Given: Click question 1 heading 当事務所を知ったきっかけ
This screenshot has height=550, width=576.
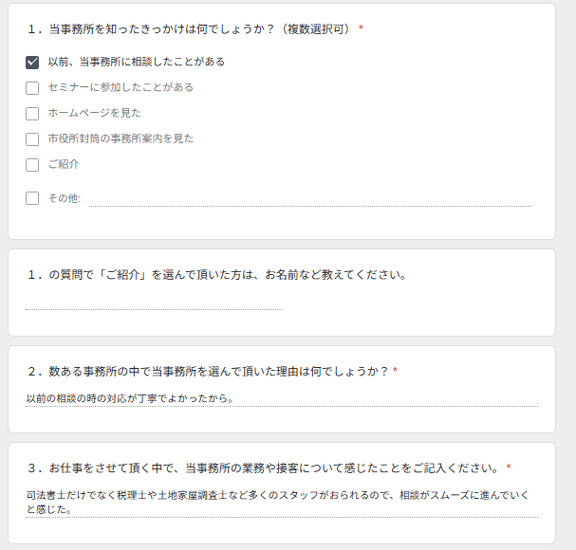Looking at the screenshot, I should tap(161, 29).
